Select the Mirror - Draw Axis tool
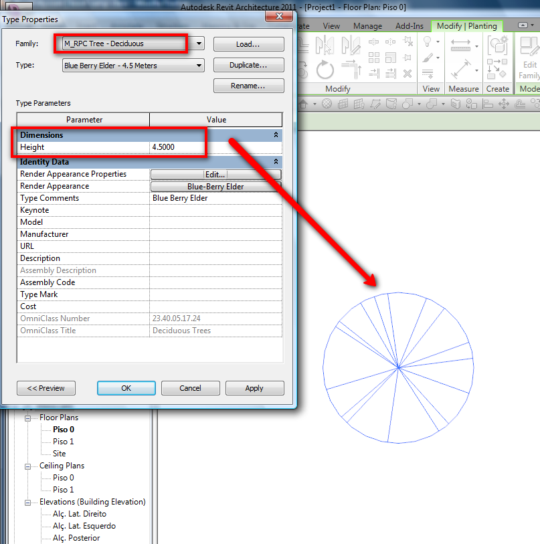 point(351,45)
